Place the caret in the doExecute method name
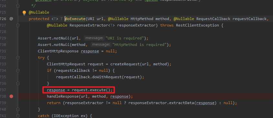Image resolution: width=273 pixels, height=118 pixels. pyautogui.click(x=75, y=19)
